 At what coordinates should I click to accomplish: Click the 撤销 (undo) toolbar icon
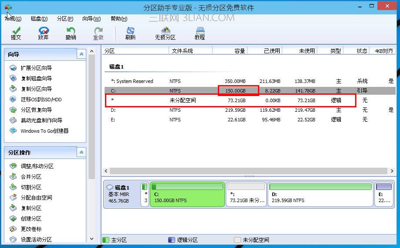coord(71,34)
